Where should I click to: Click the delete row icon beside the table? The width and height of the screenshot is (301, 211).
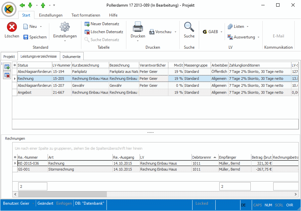pyautogui.click(x=7, y=76)
